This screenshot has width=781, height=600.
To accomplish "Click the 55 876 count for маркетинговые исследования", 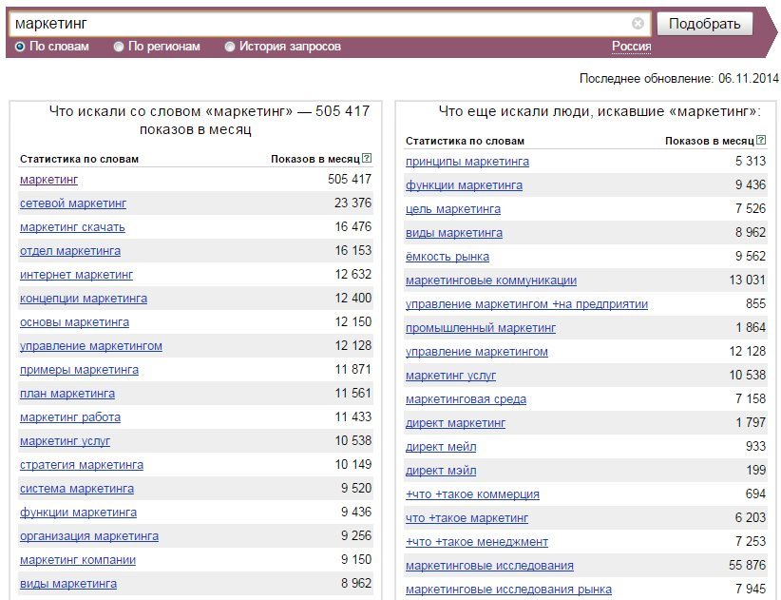I will coord(747,565).
